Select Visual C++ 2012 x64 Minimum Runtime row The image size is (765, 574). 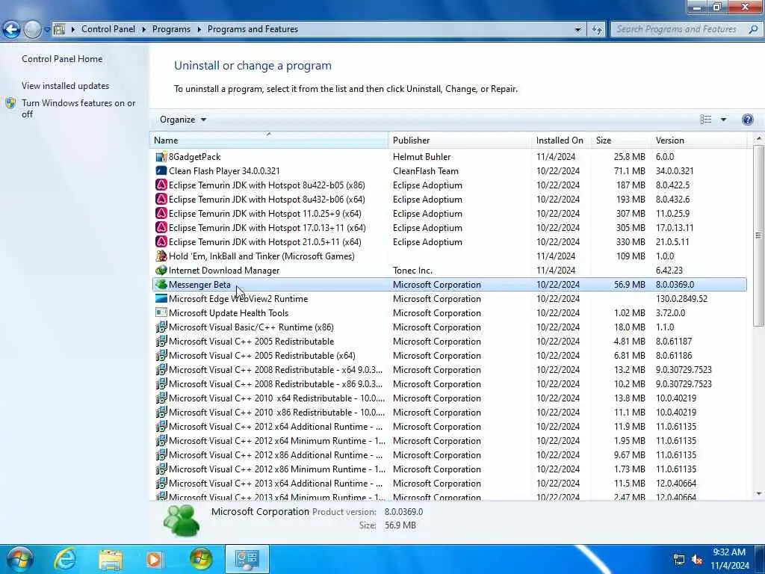click(449, 440)
